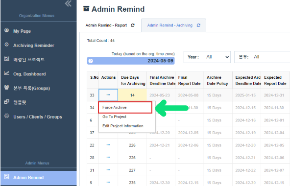Open actions menu for row S.No 5
This screenshot has width=290, height=186.
click(x=108, y=183)
